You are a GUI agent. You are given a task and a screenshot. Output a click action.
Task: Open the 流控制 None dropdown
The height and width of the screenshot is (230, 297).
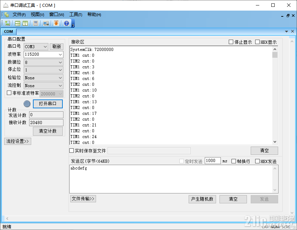(43, 86)
